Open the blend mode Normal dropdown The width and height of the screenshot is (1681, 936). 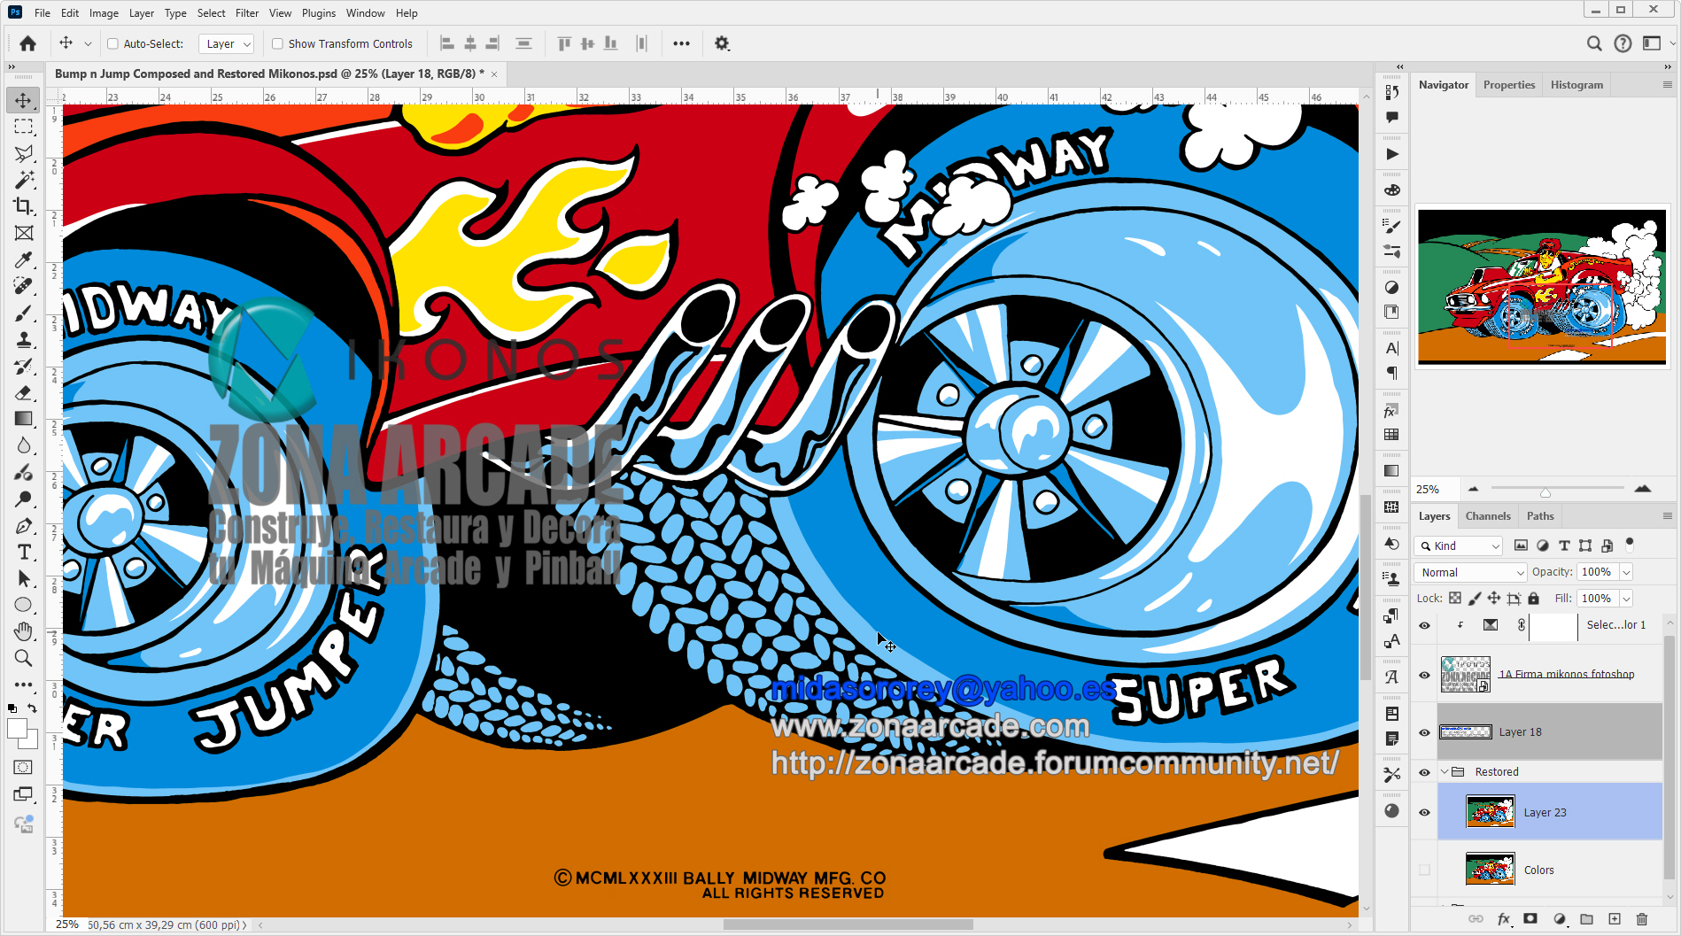[1470, 572]
